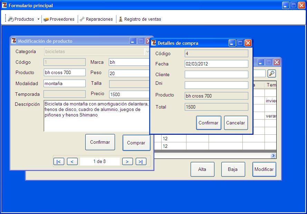Screen dimensions: 307x214
Task: Jump to last product record
Action: (141, 162)
